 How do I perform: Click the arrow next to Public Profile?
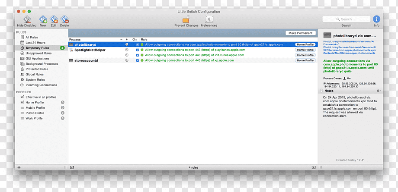click(x=62, y=113)
